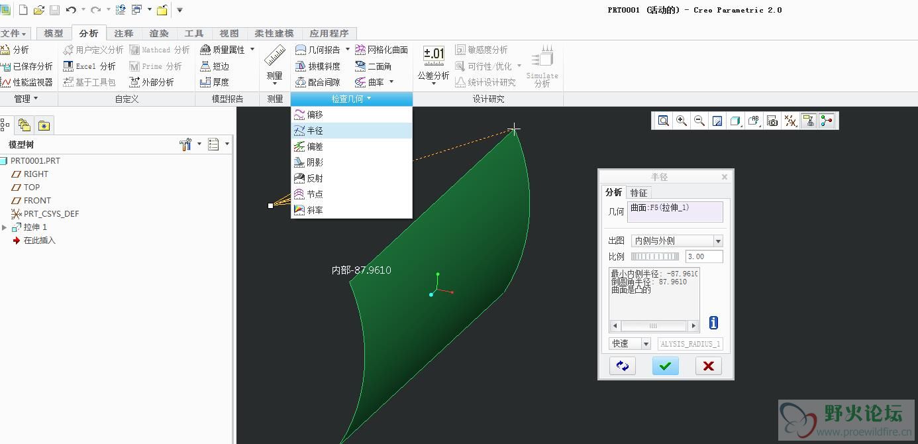Toggle spin center display icon
918x444 pixels.
(x=808, y=121)
